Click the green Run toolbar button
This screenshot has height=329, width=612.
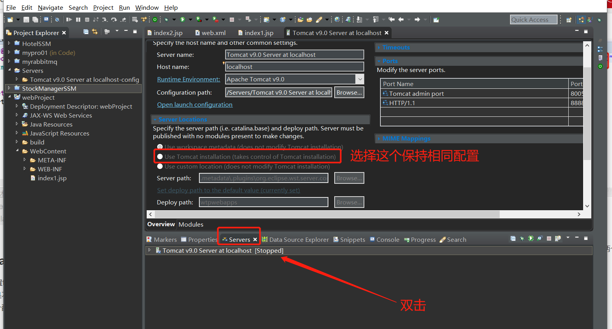tap(182, 19)
